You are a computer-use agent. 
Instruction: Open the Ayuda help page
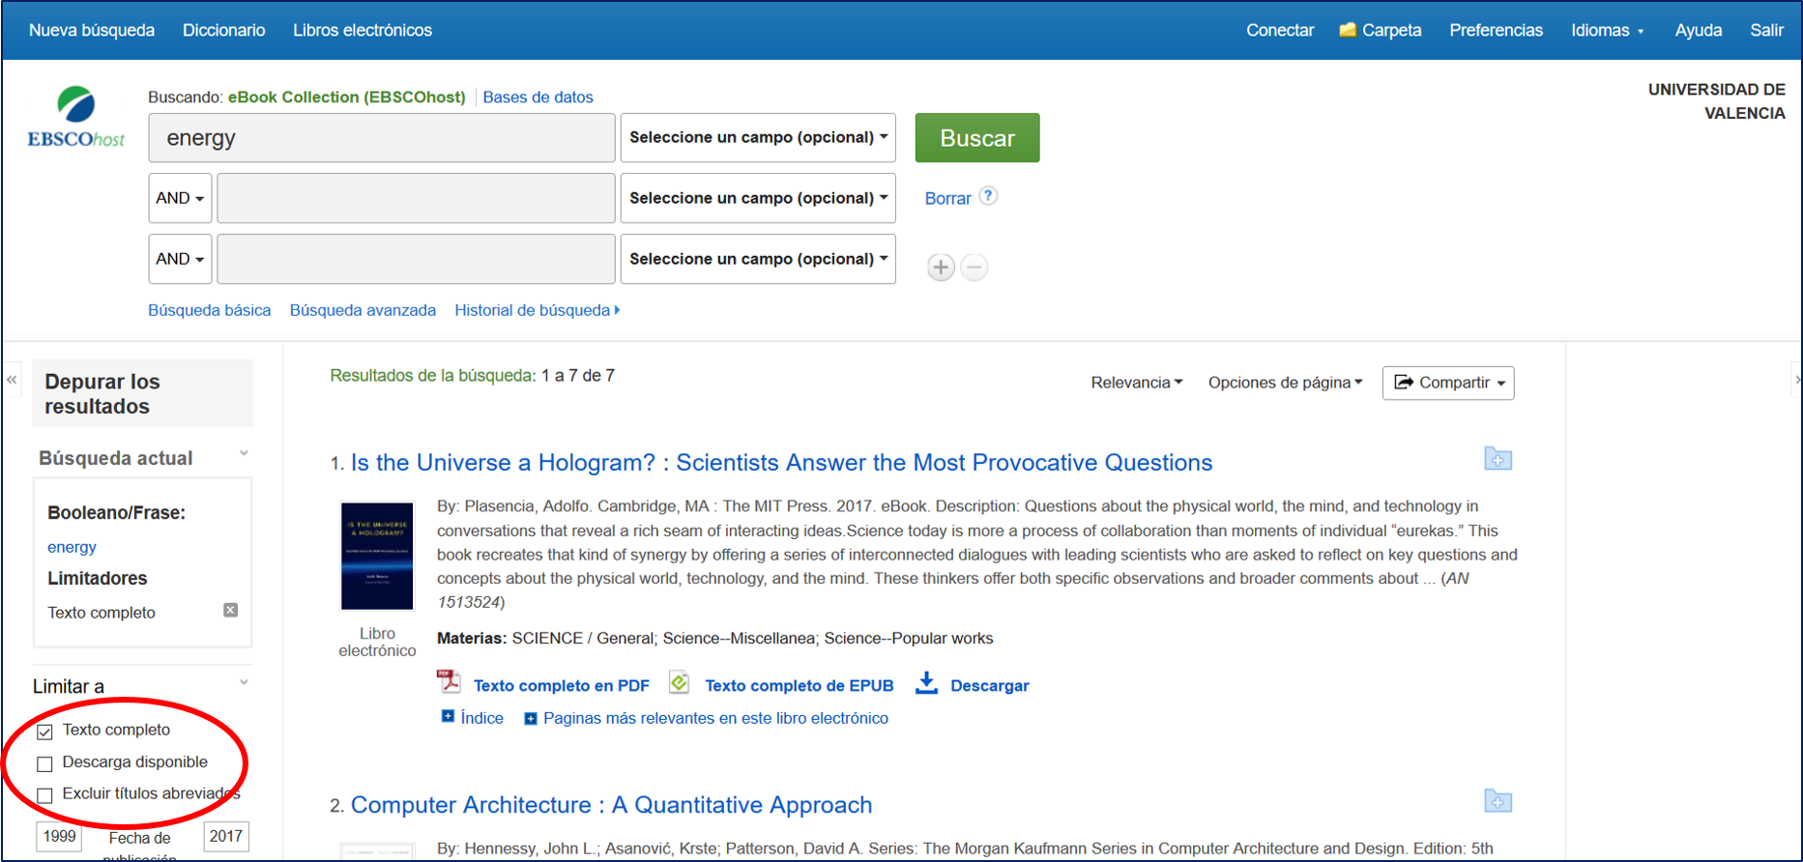click(x=1699, y=30)
